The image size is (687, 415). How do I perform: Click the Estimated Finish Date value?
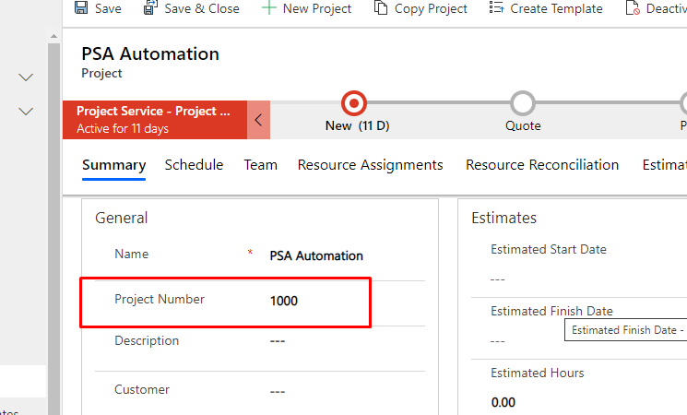pos(498,341)
